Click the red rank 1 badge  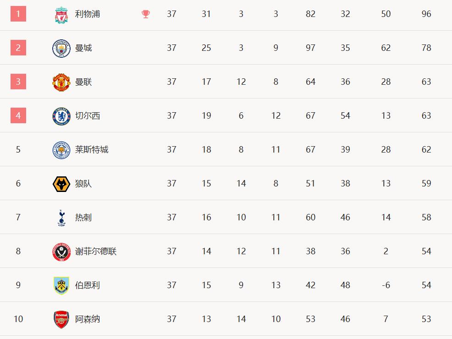(x=18, y=14)
